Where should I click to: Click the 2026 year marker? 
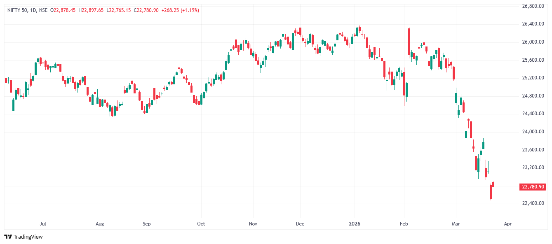click(355, 224)
